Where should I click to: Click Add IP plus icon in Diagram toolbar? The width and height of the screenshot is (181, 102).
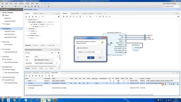[90, 17]
